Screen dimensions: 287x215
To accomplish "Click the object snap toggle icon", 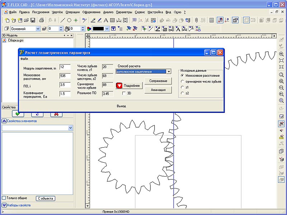I will pos(220,20).
